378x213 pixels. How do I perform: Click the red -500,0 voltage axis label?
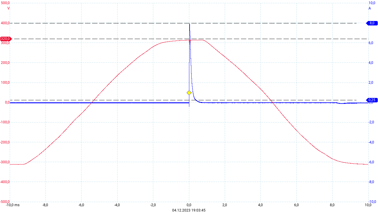pos(5,202)
